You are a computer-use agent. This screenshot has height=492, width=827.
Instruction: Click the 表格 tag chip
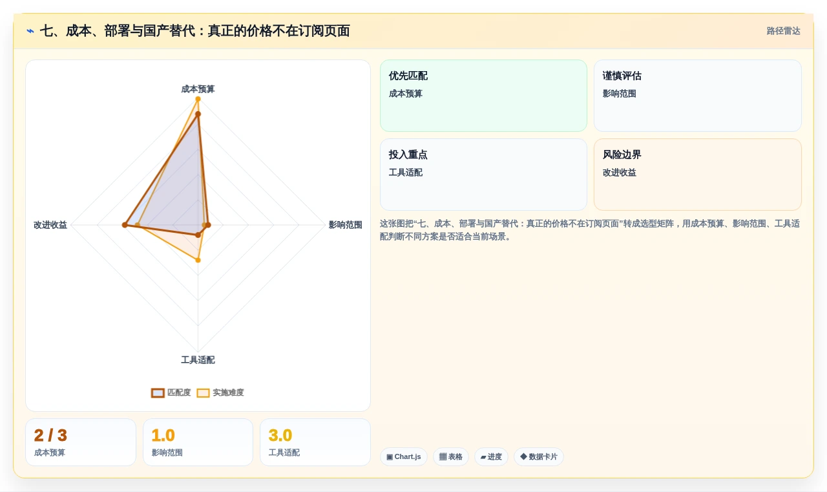[451, 457]
